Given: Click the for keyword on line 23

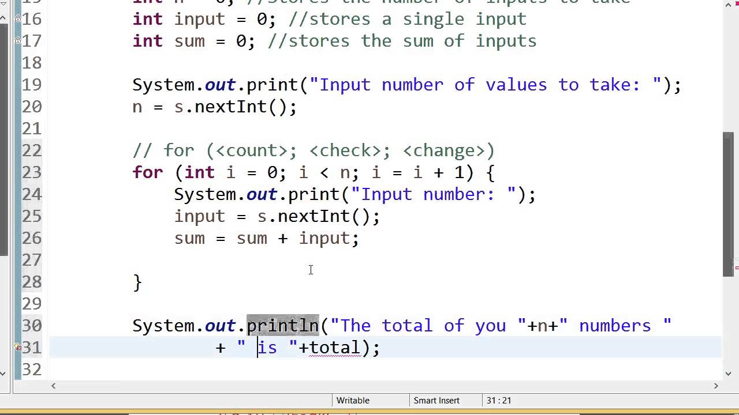Looking at the screenshot, I should (148, 172).
